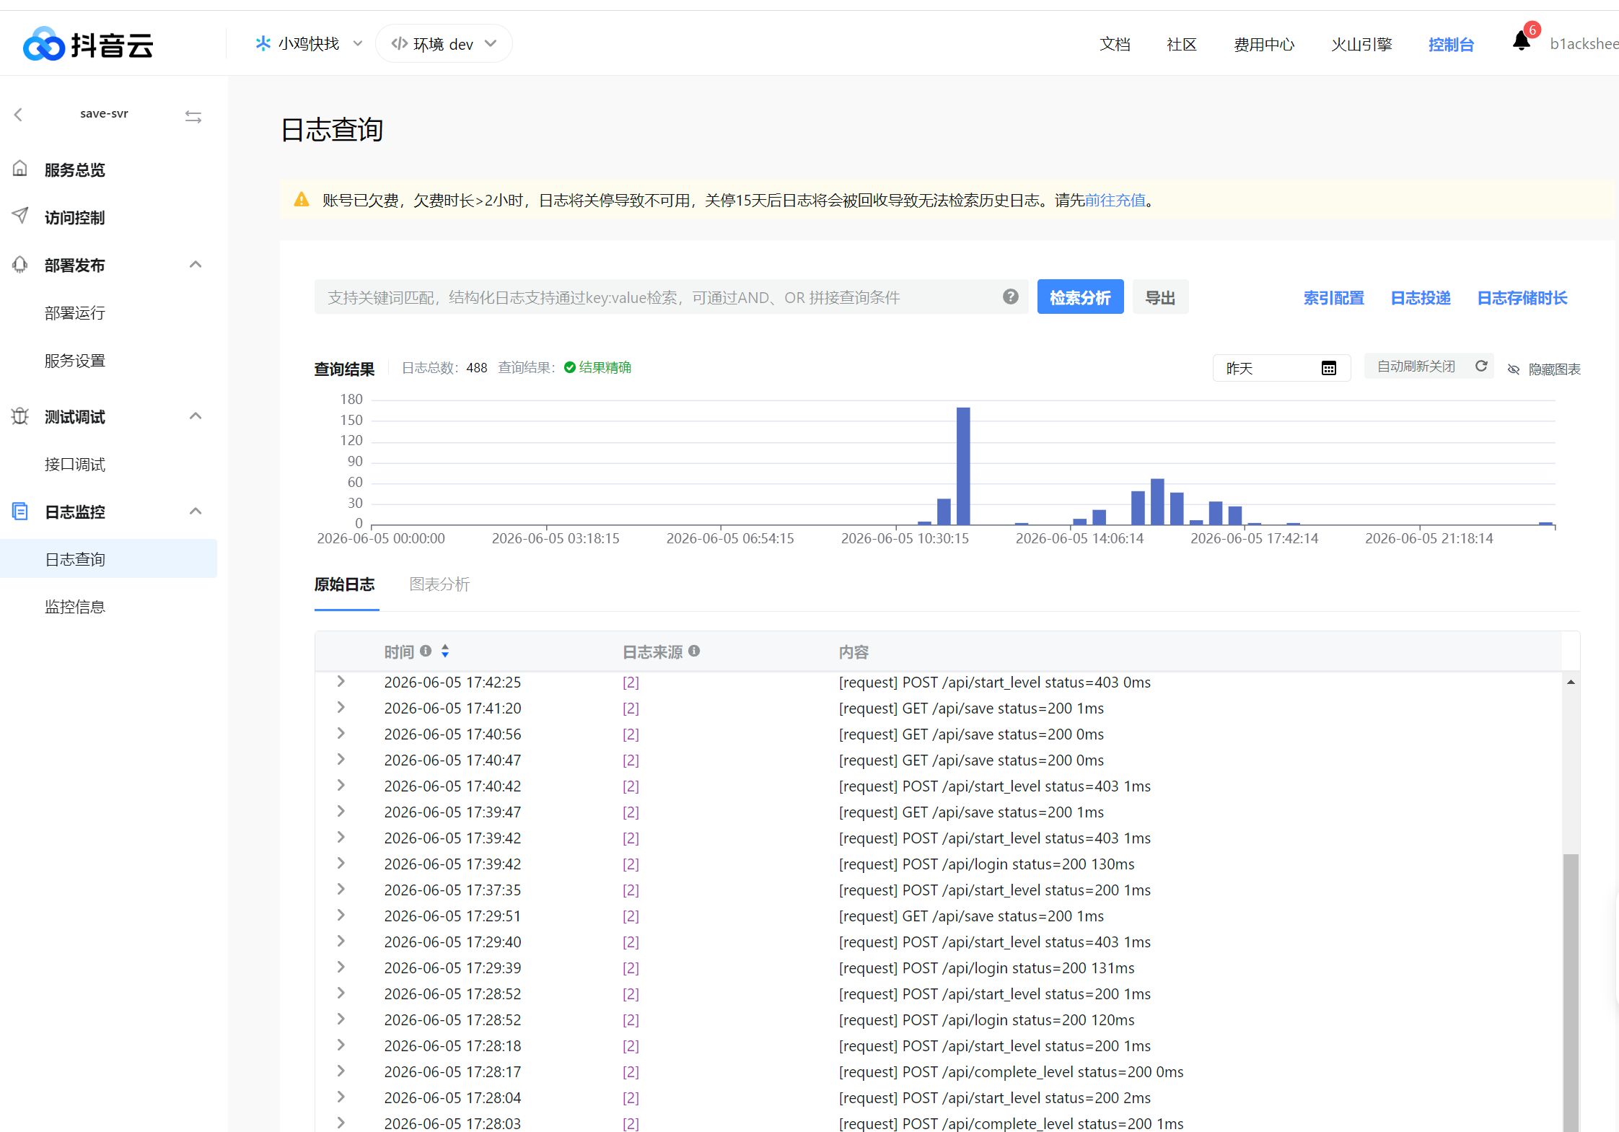Click the 抖音云 logo
The height and width of the screenshot is (1132, 1619).
pos(88,45)
